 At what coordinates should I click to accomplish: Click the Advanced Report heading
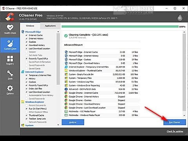[x=73, y=45]
